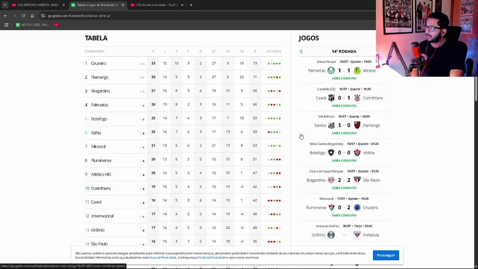The height and width of the screenshot is (269, 478).
Task: Click the Botafogo crest in Jogos
Action: [331, 152]
